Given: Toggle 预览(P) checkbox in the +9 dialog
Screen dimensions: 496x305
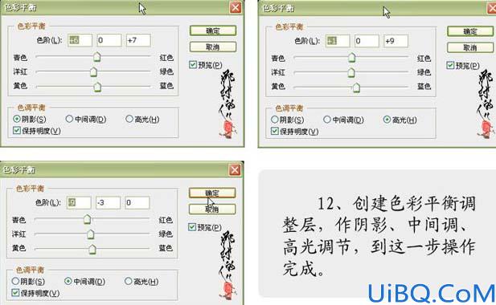Looking at the screenshot, I should pyautogui.click(x=450, y=65).
